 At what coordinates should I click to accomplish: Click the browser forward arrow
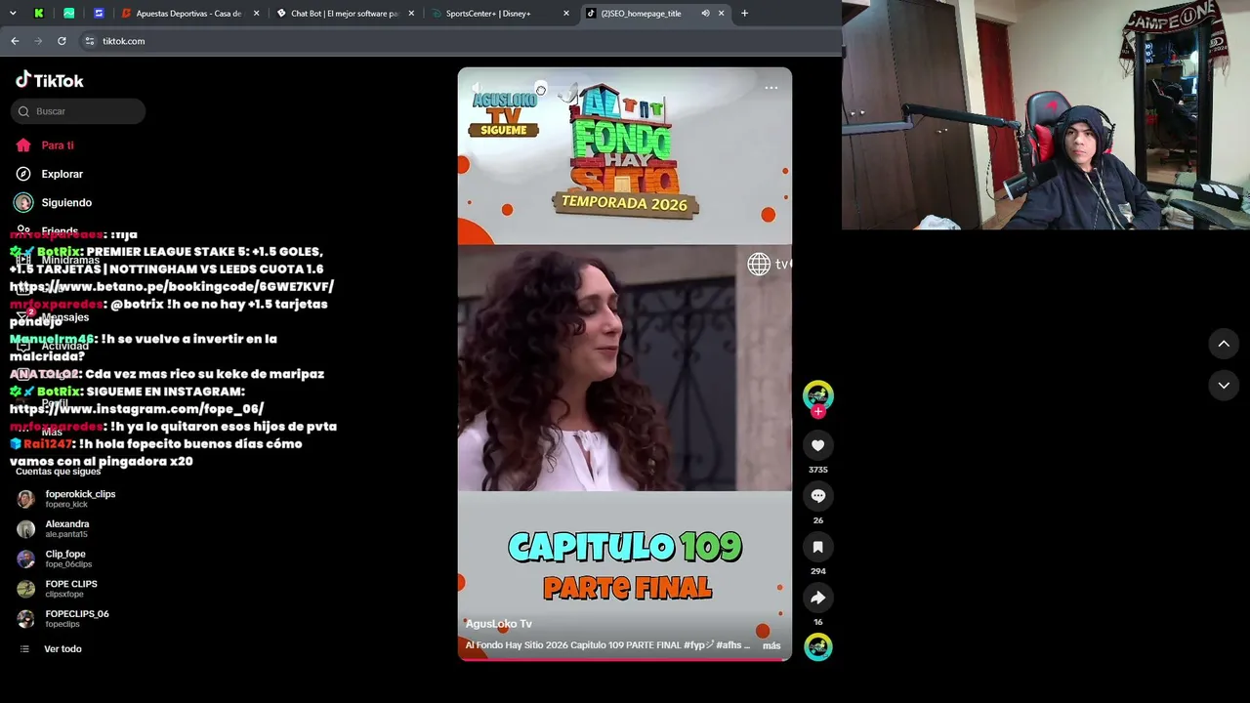point(38,41)
